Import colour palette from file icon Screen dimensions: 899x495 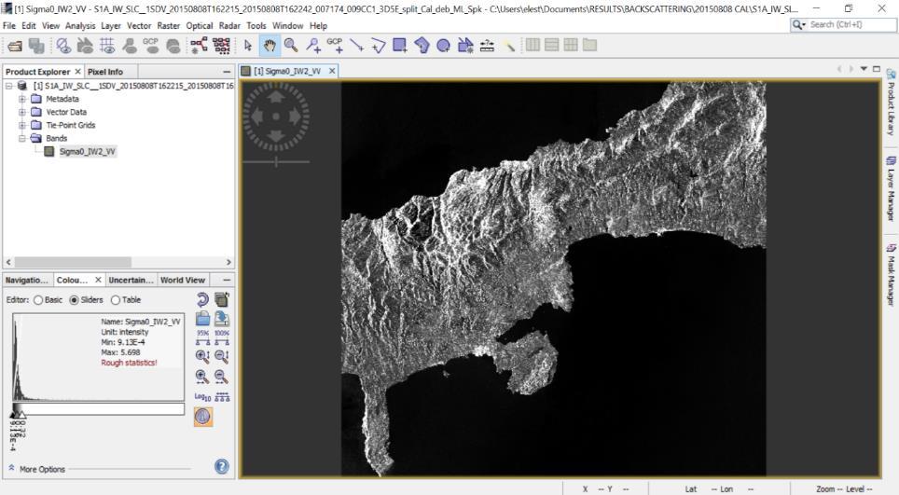(x=202, y=319)
